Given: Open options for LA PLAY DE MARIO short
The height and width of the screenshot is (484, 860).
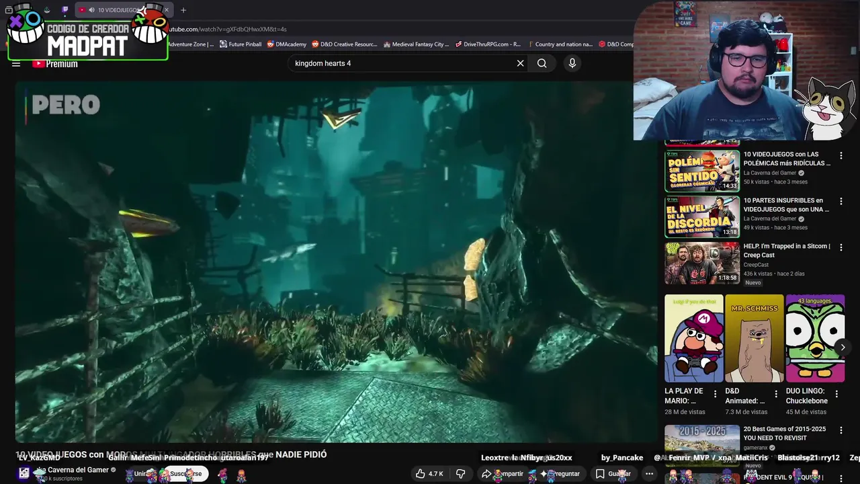Looking at the screenshot, I should coord(715,394).
